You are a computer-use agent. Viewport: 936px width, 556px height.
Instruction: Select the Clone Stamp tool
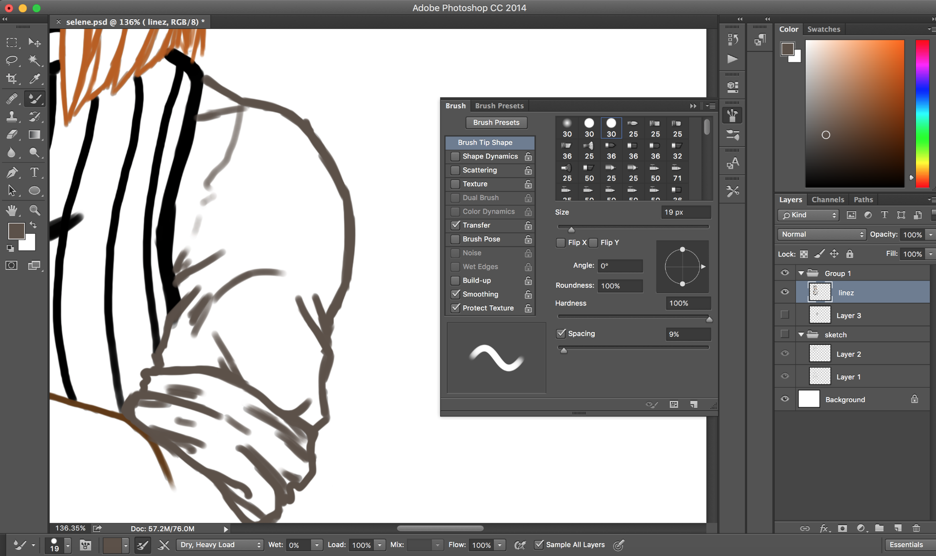pos(11,116)
